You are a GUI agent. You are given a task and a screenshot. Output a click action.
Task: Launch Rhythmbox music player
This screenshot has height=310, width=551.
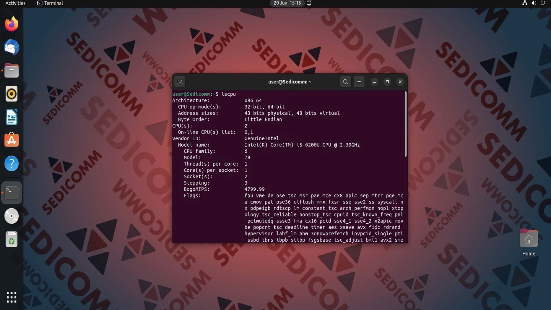point(11,94)
